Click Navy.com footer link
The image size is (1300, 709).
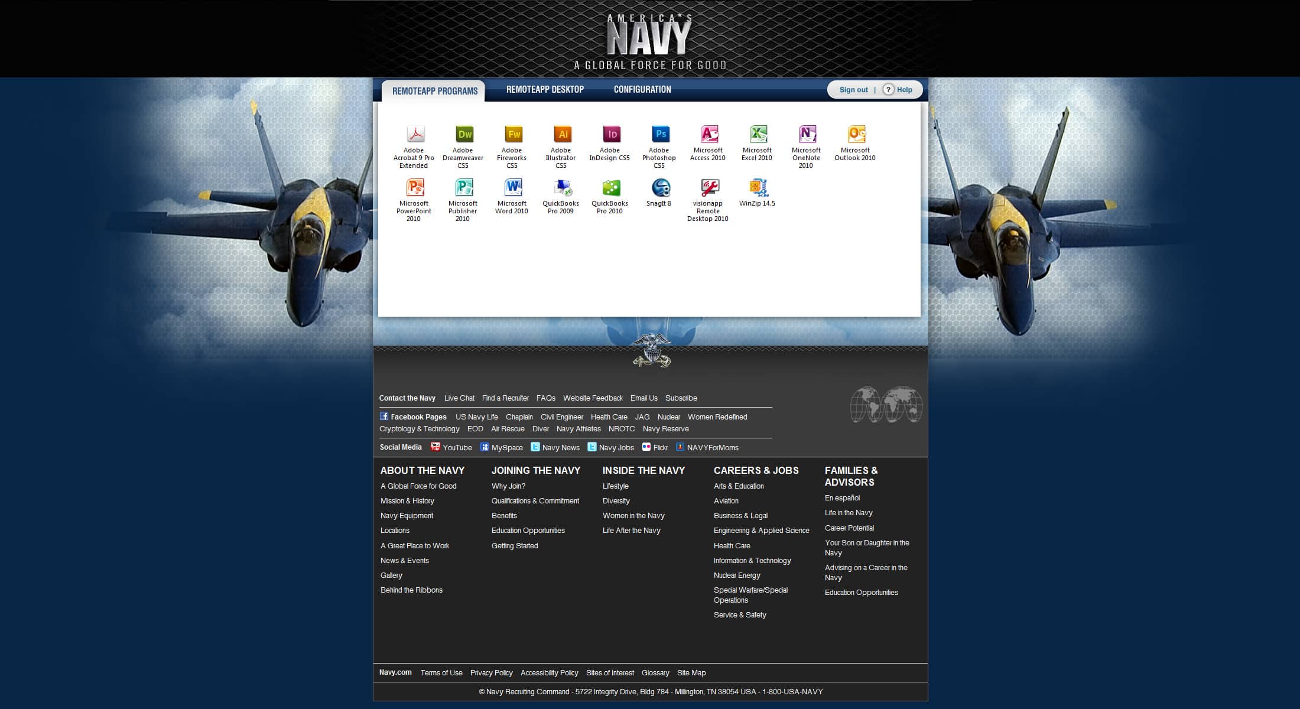(x=395, y=672)
